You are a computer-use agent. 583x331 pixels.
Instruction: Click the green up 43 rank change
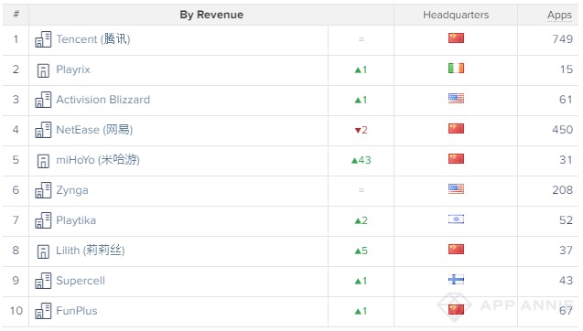coord(361,160)
